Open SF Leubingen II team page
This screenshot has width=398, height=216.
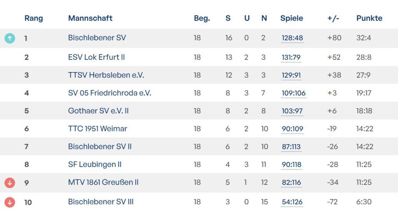coord(94,164)
